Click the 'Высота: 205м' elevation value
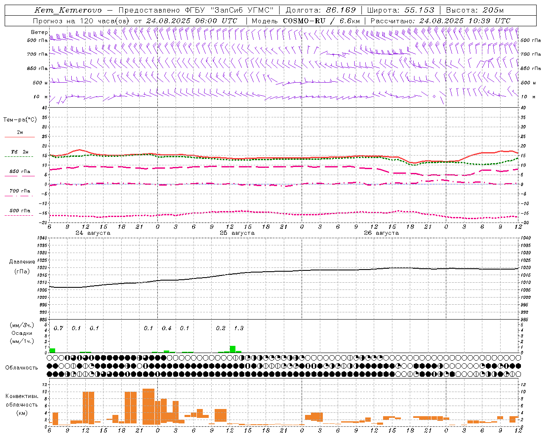This screenshot has width=543, height=434. coord(475,10)
